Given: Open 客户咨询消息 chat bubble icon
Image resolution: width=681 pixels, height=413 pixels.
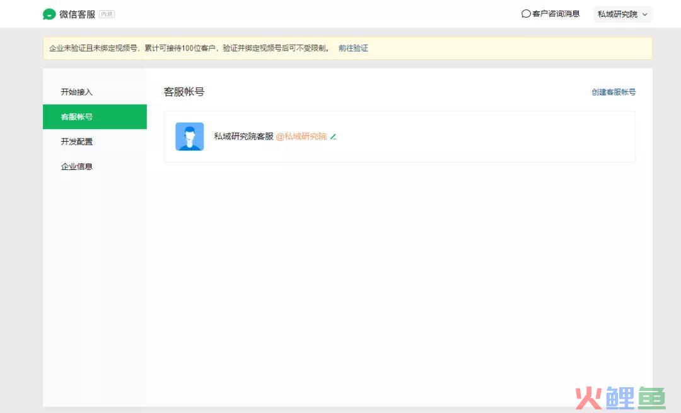Looking at the screenshot, I should coord(525,14).
